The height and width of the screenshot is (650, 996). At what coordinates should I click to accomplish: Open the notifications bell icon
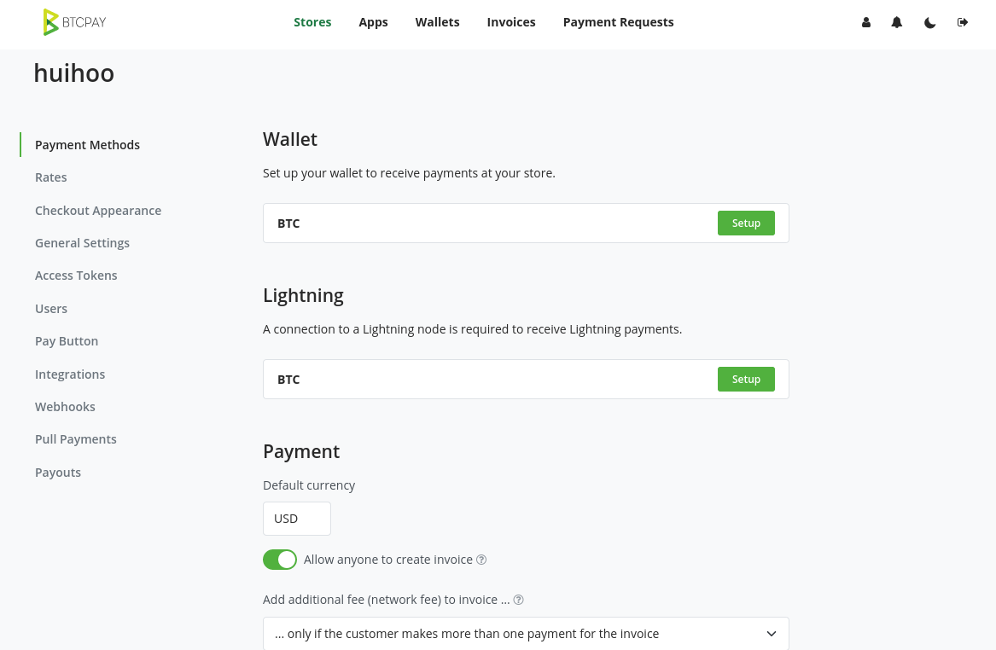[897, 23]
